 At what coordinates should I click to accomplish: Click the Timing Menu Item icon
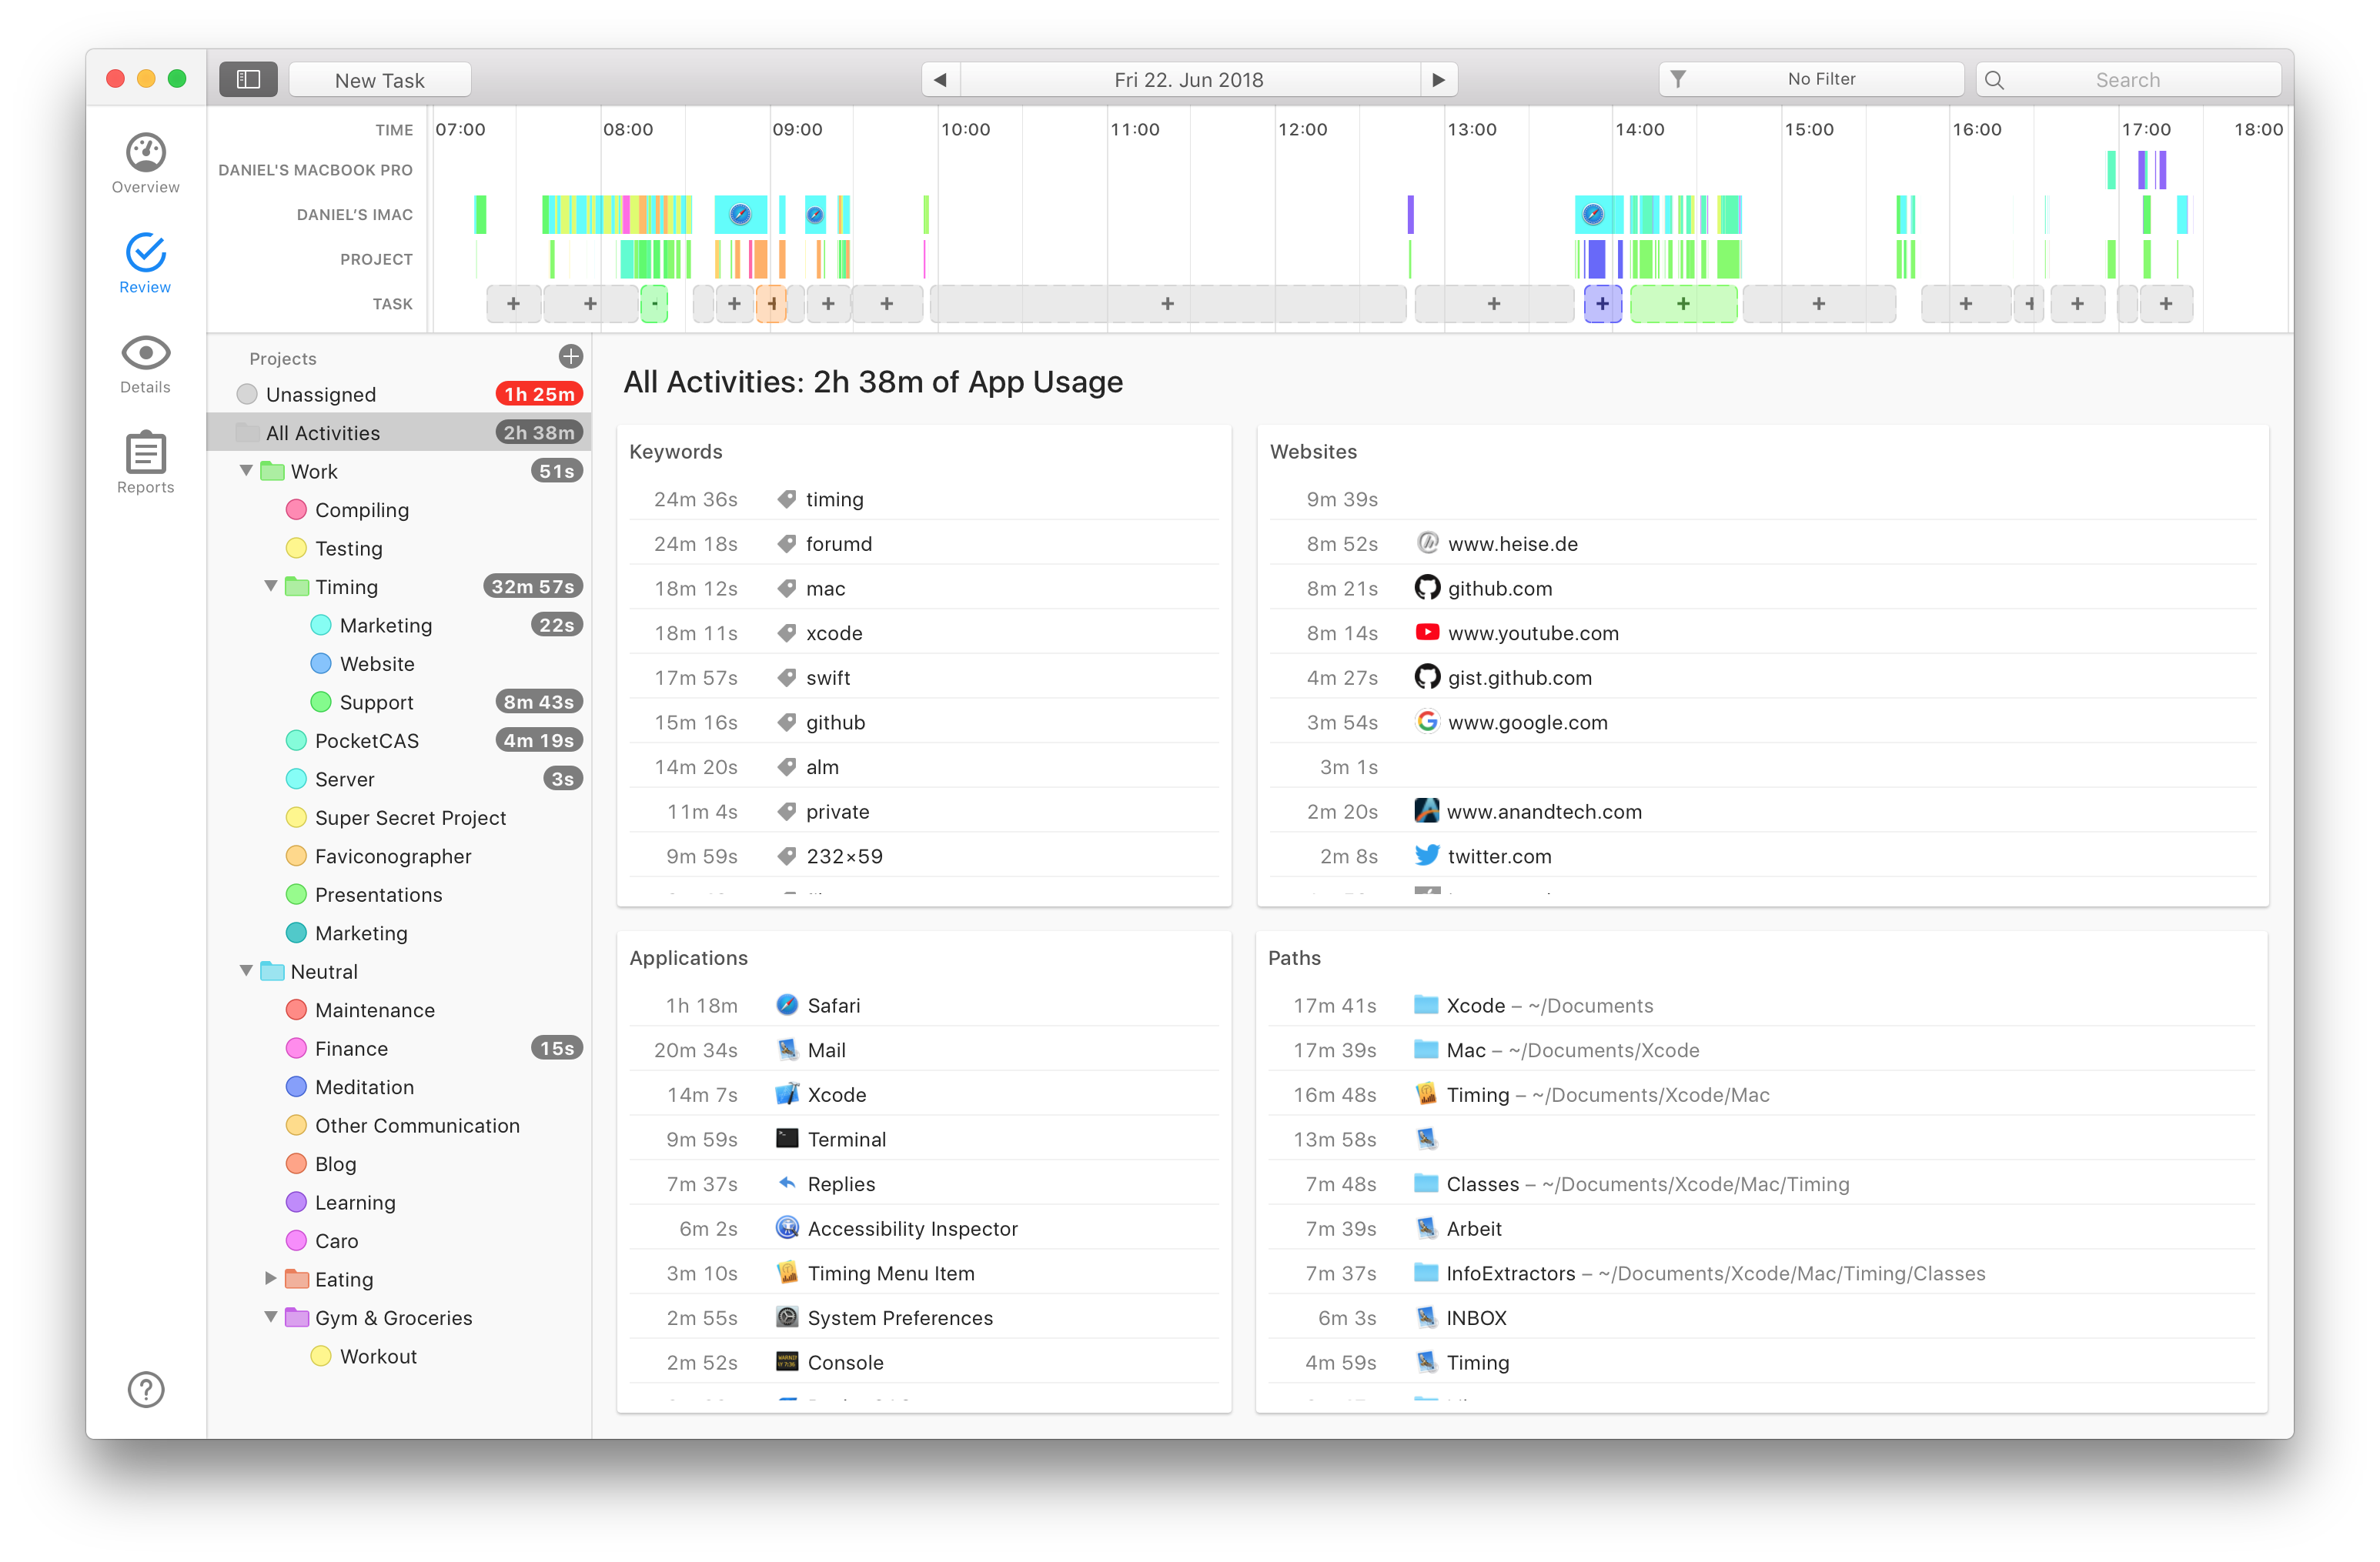tap(787, 1272)
